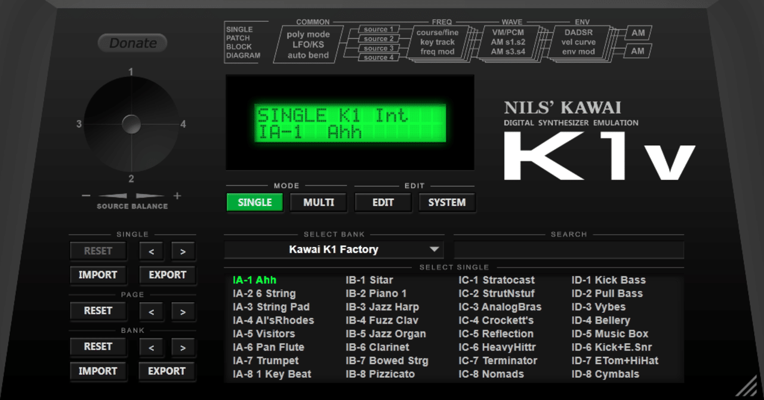Click the upper AM block icon
Screen dimensions: 764x400
637,32
